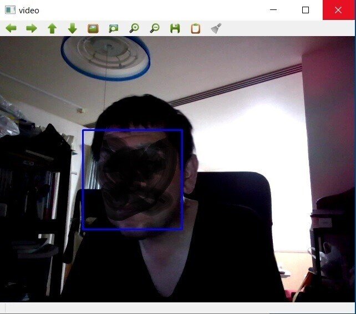
Task: Click the video window title icon
Action: click(x=10, y=10)
